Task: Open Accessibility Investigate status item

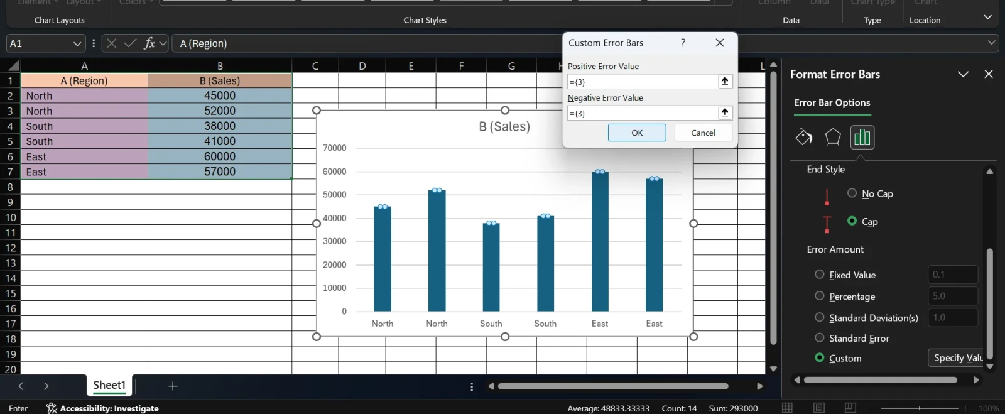Action: pyautogui.click(x=102, y=408)
